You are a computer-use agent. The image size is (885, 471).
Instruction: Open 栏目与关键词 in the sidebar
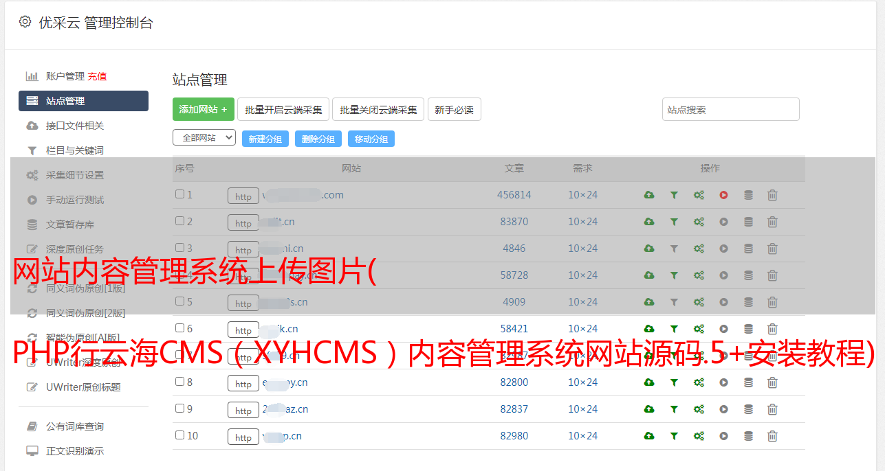click(75, 150)
